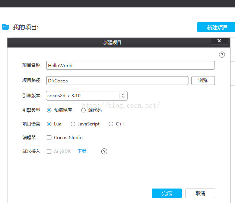The image size is (235, 203).
Task: Click the 完成 finish button
Action: click(167, 193)
